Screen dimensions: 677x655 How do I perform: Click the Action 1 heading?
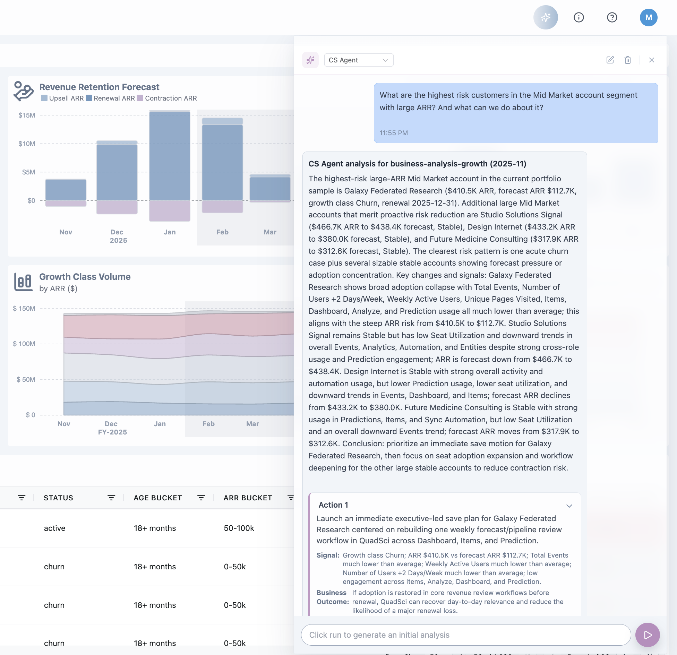coord(333,505)
